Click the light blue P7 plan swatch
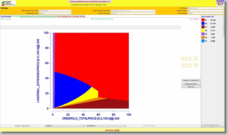228x135 pixels. click(x=203, y=41)
